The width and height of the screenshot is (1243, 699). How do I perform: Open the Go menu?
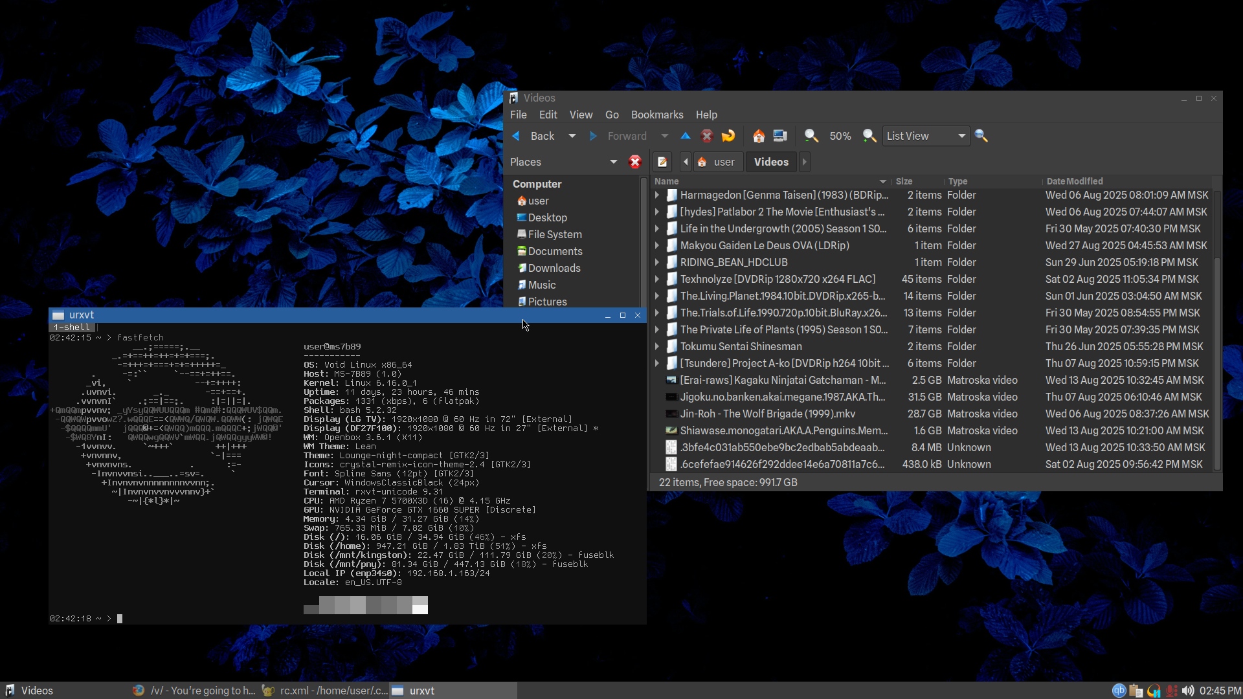612,115
